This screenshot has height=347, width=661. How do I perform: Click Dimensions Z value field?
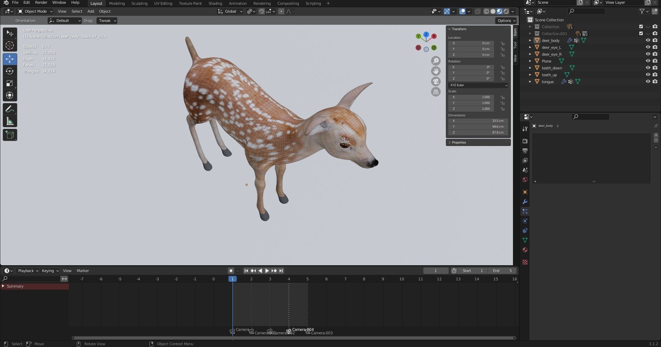pyautogui.click(x=478, y=133)
